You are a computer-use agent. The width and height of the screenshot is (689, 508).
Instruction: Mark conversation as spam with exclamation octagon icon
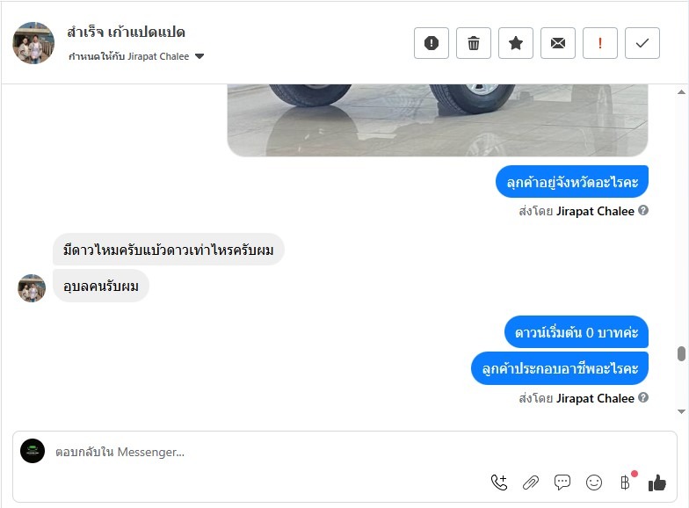pyautogui.click(x=431, y=43)
